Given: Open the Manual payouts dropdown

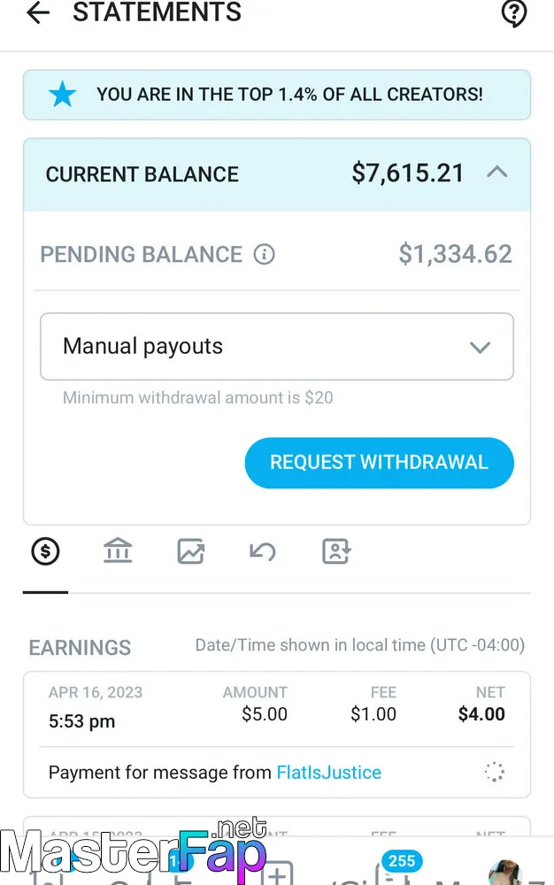Looking at the screenshot, I should [277, 347].
